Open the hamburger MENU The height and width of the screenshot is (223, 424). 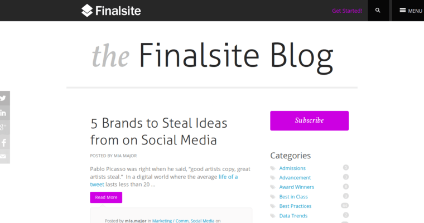click(x=410, y=11)
